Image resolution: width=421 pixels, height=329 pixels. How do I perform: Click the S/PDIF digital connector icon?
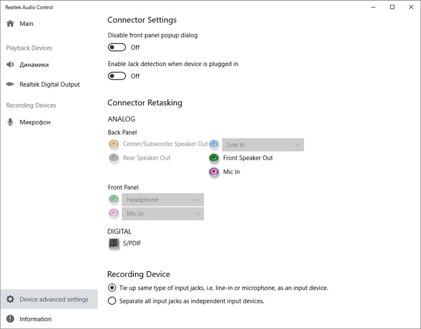click(x=113, y=243)
